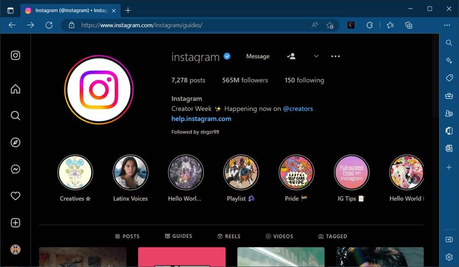The height and width of the screenshot is (267, 459).
Task: Click the Instagram glyph logo at sidebar top
Action: pyautogui.click(x=15, y=55)
